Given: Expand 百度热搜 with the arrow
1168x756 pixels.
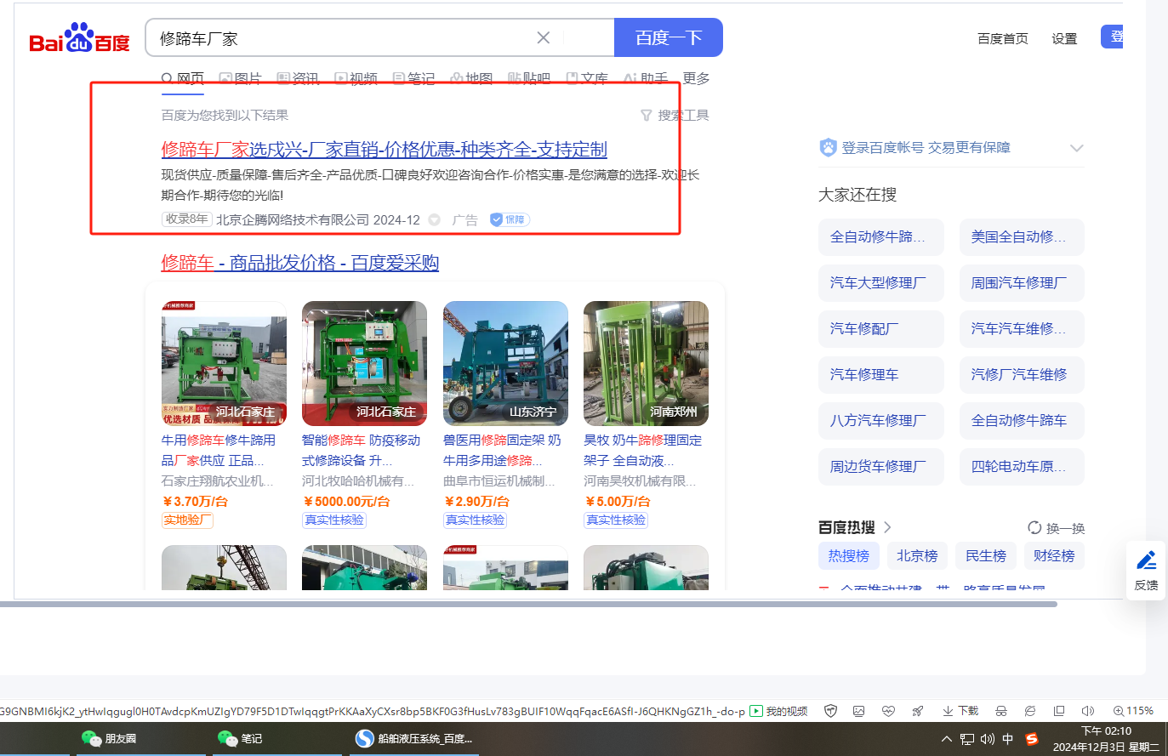Looking at the screenshot, I should [x=887, y=527].
